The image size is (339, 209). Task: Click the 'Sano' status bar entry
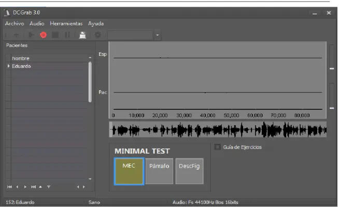94,202
